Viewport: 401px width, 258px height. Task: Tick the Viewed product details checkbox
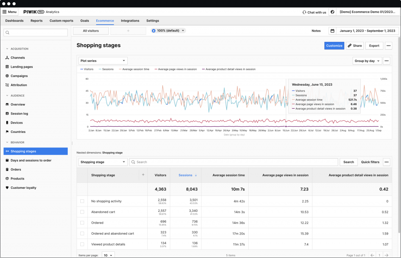click(x=82, y=244)
